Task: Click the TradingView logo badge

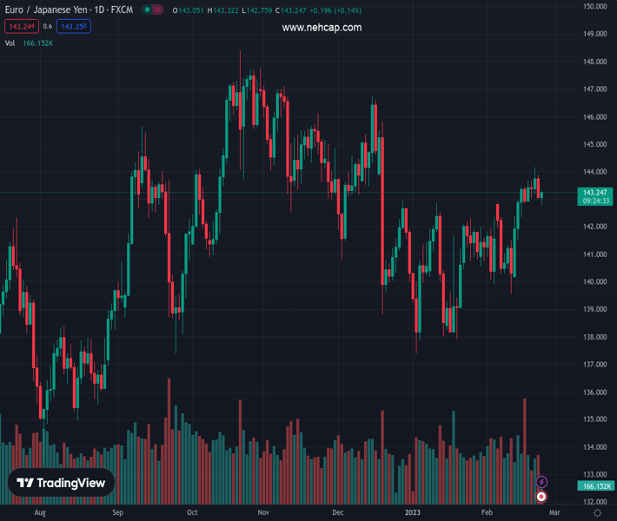Action: [61, 484]
